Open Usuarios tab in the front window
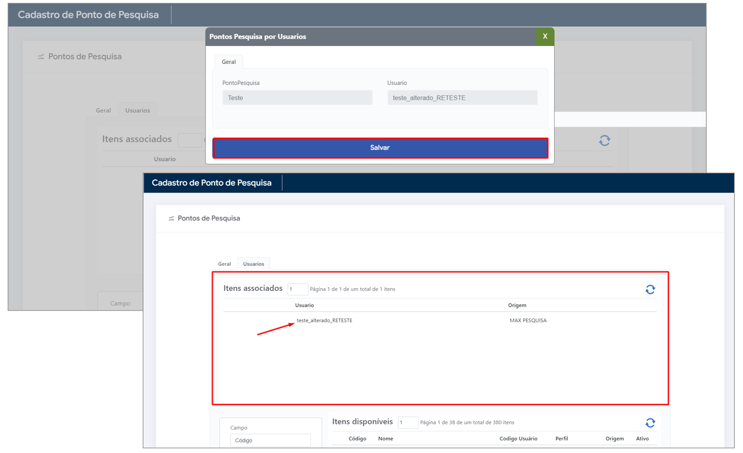The height and width of the screenshot is (453, 743). (x=253, y=264)
